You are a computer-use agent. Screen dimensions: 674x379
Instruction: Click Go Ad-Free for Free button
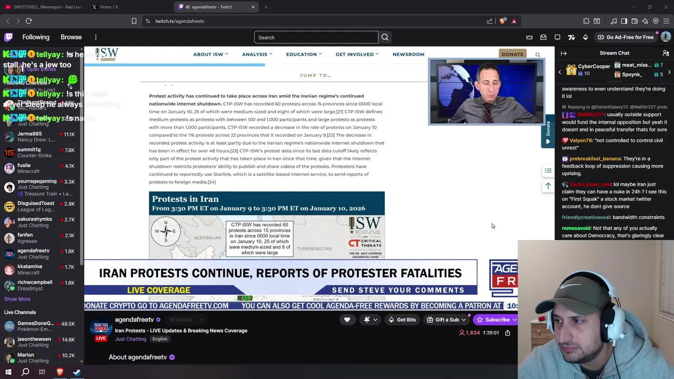coord(626,37)
